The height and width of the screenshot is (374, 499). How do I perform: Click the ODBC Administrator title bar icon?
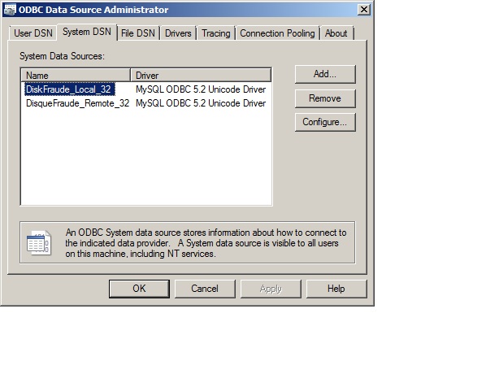10,10
